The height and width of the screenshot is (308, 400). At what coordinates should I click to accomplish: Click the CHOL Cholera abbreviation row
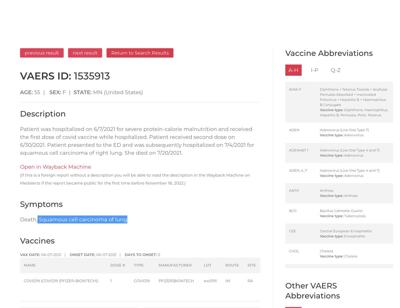coord(339,254)
